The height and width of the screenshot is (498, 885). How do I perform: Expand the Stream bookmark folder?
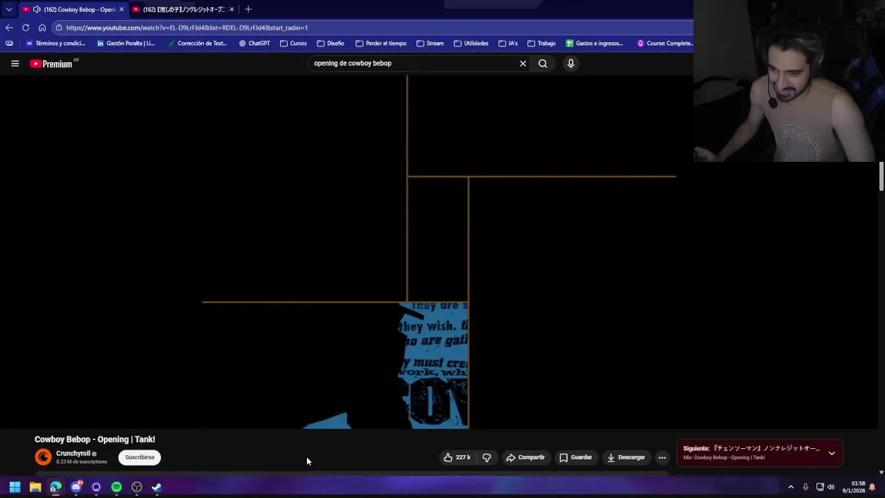pos(430,44)
